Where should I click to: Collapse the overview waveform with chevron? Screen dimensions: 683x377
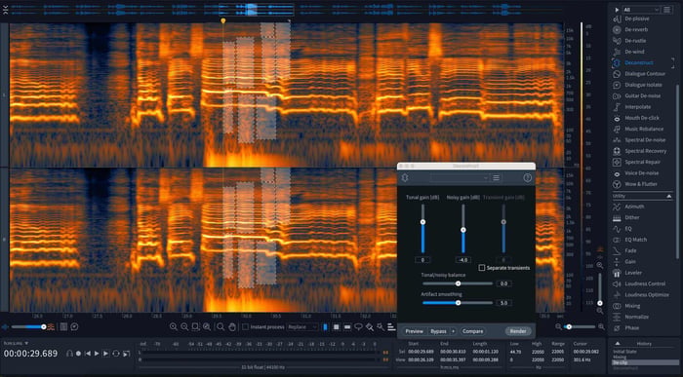click(5, 9)
